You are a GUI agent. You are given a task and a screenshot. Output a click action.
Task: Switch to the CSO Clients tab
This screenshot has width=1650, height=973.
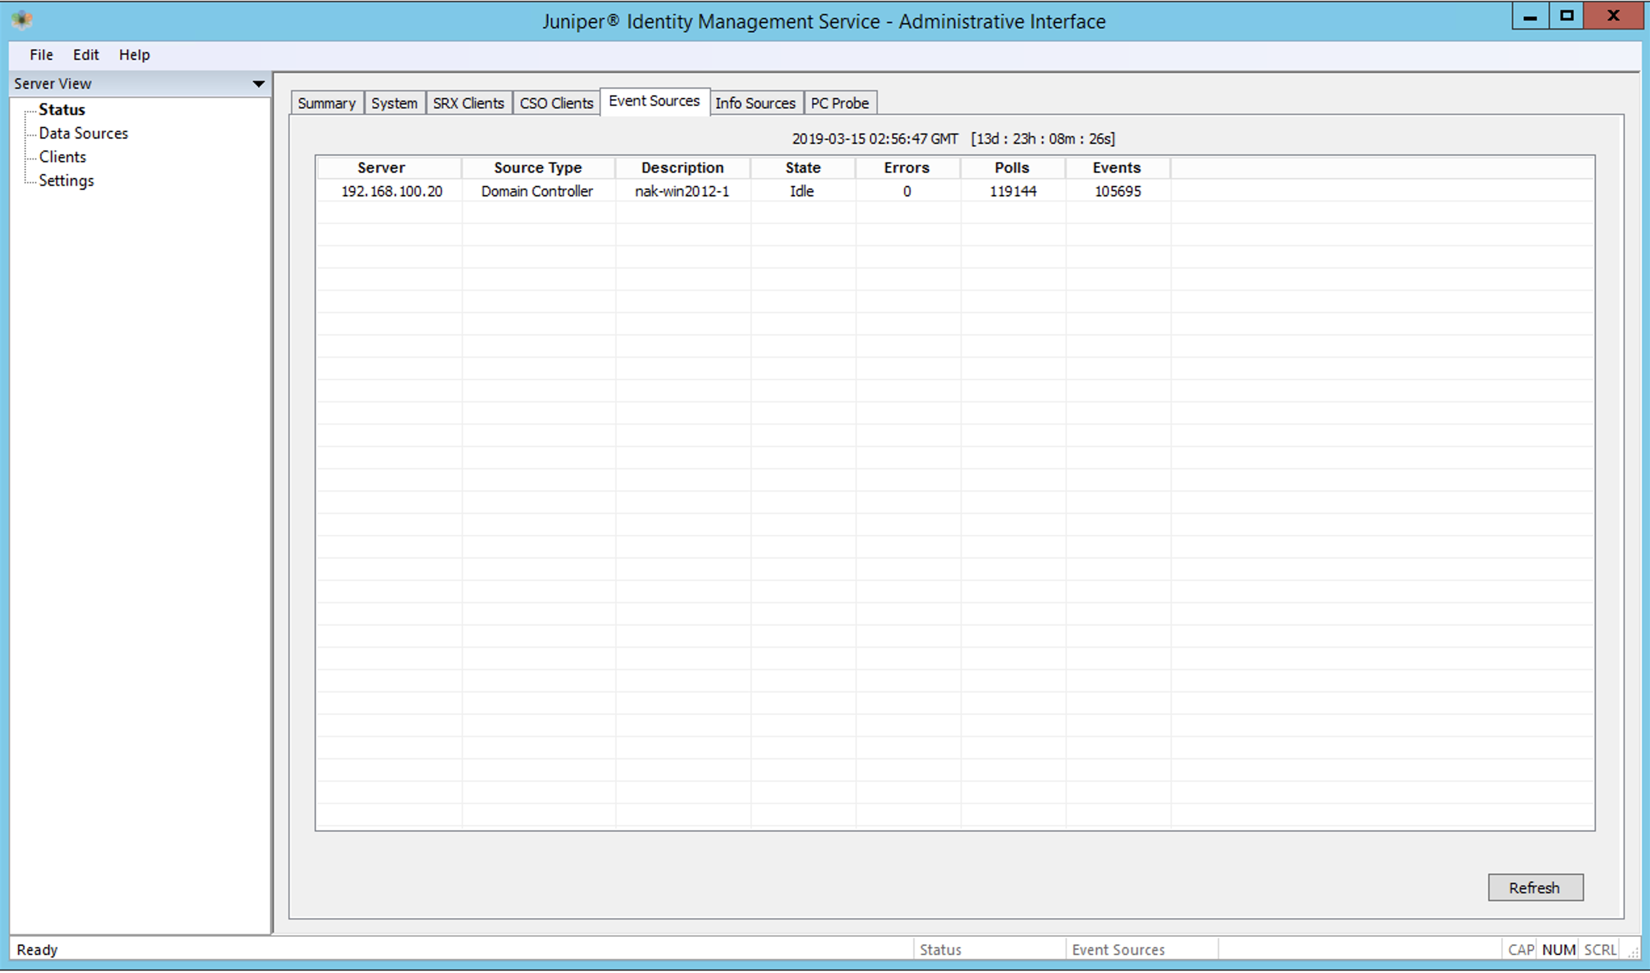[x=556, y=103]
